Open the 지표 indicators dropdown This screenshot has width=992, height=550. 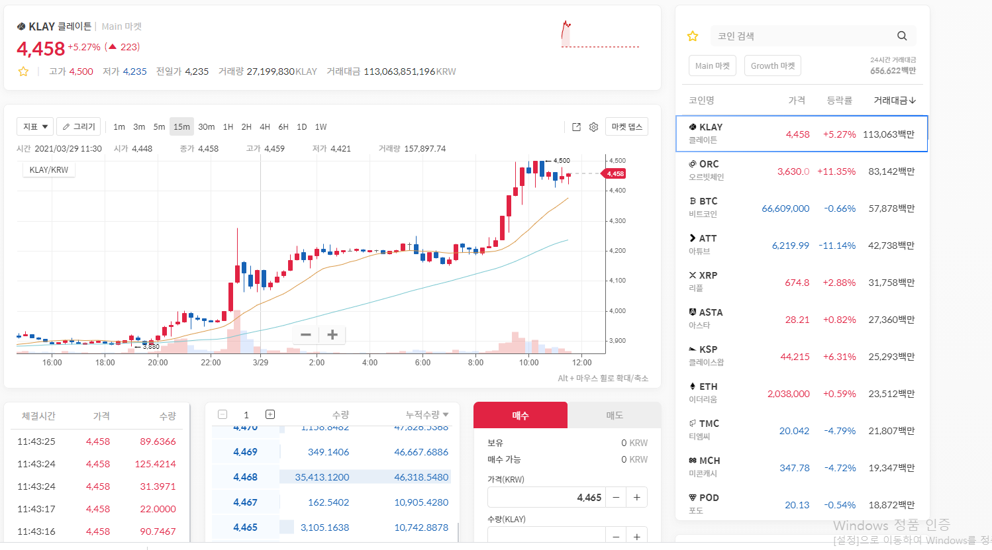(36, 126)
